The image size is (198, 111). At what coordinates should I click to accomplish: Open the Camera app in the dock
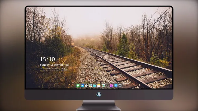pos(120,85)
